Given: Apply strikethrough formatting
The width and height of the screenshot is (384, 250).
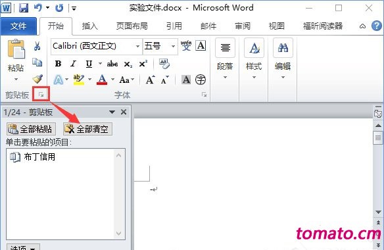Looking at the screenshot, I should 112,64.
